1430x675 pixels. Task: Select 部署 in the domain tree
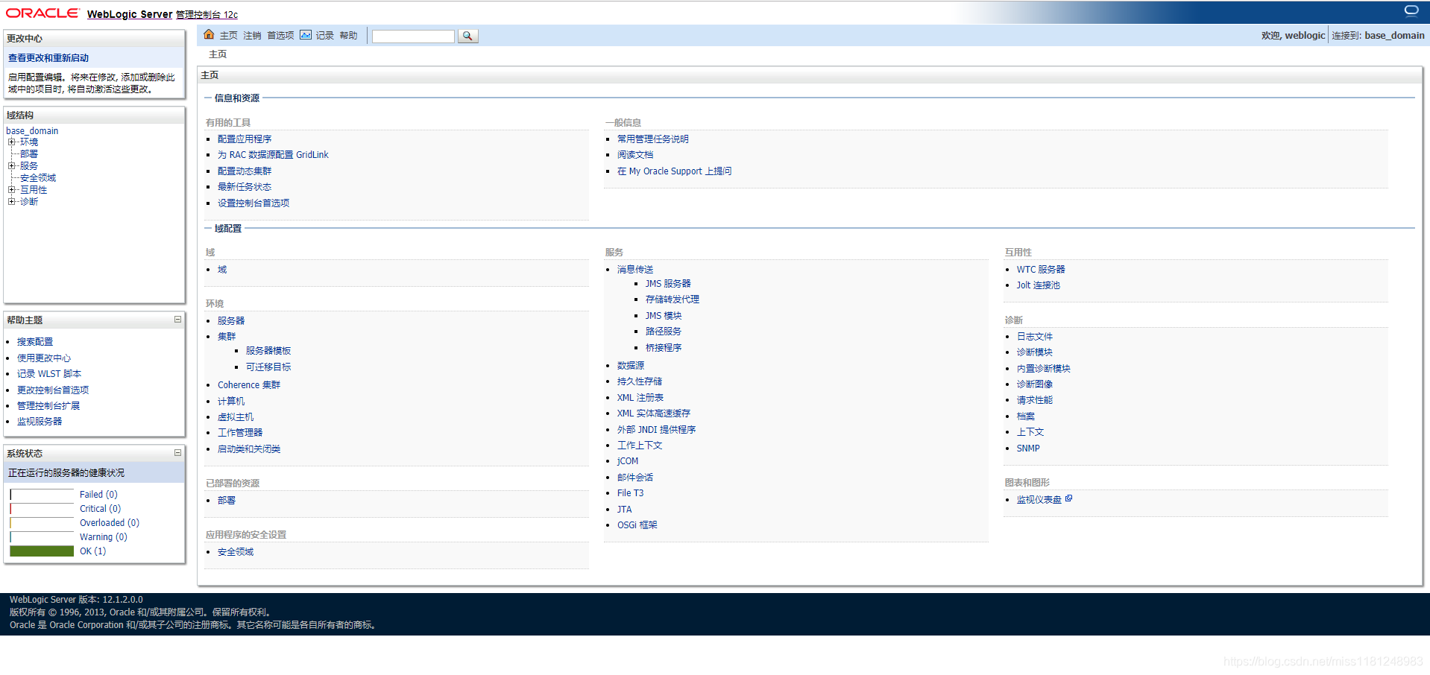(29, 153)
